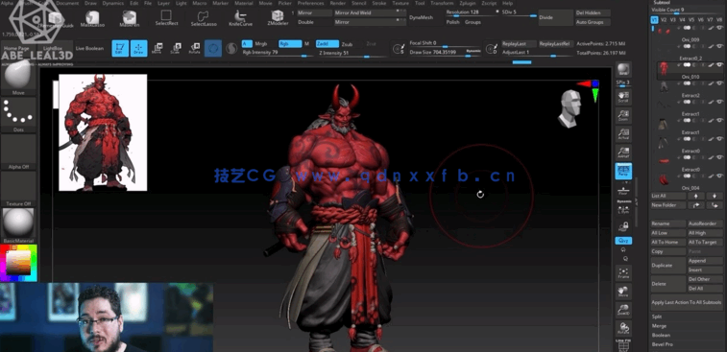Click the Actual size button
This screenshot has height=352, width=727.
pos(623,134)
